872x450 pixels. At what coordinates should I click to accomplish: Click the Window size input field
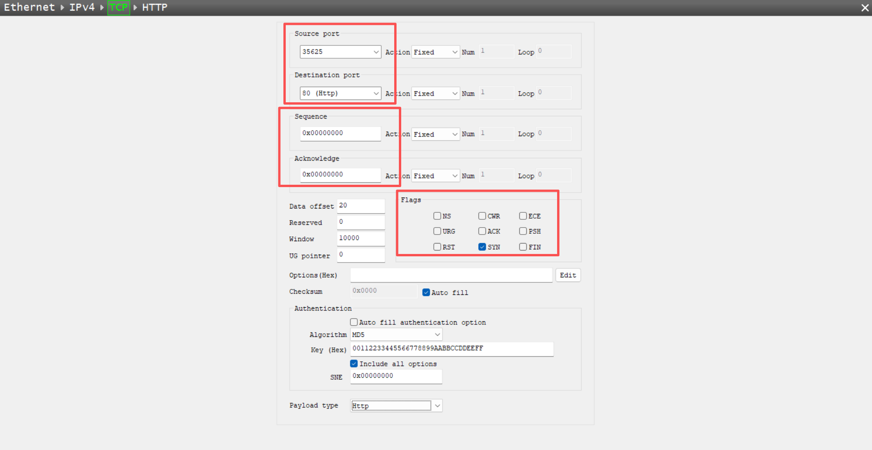tap(360, 238)
